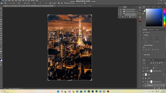Collapse the third action set folder
The height and width of the screenshot is (93, 166).
coord(122,13)
